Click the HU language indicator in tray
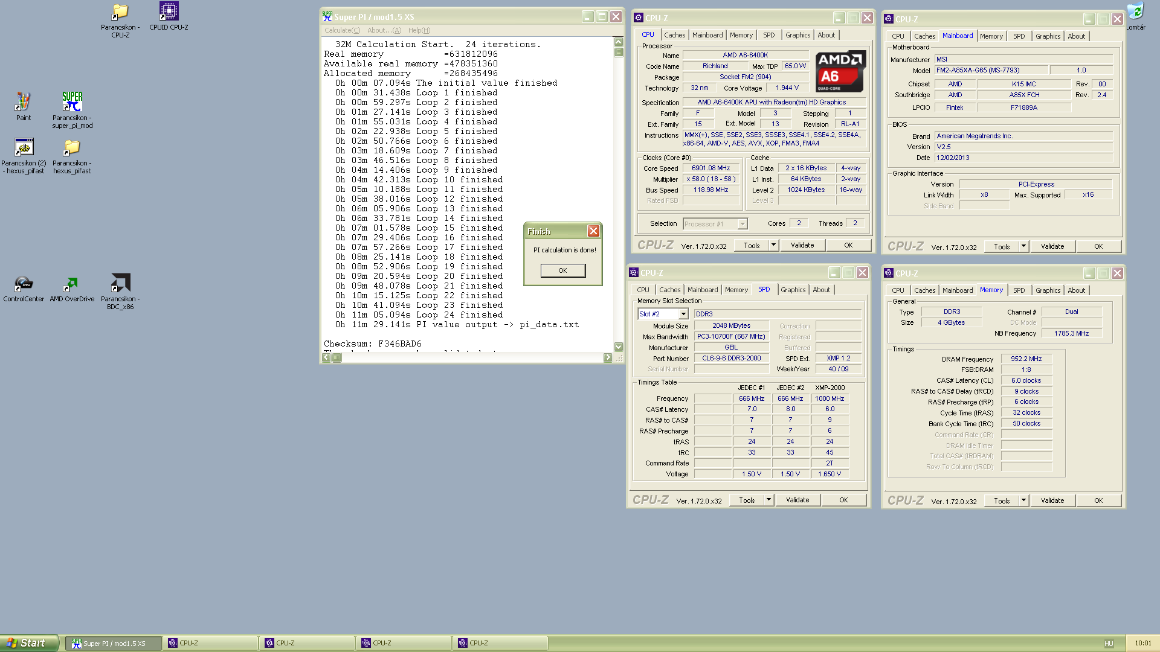 [x=1109, y=644]
